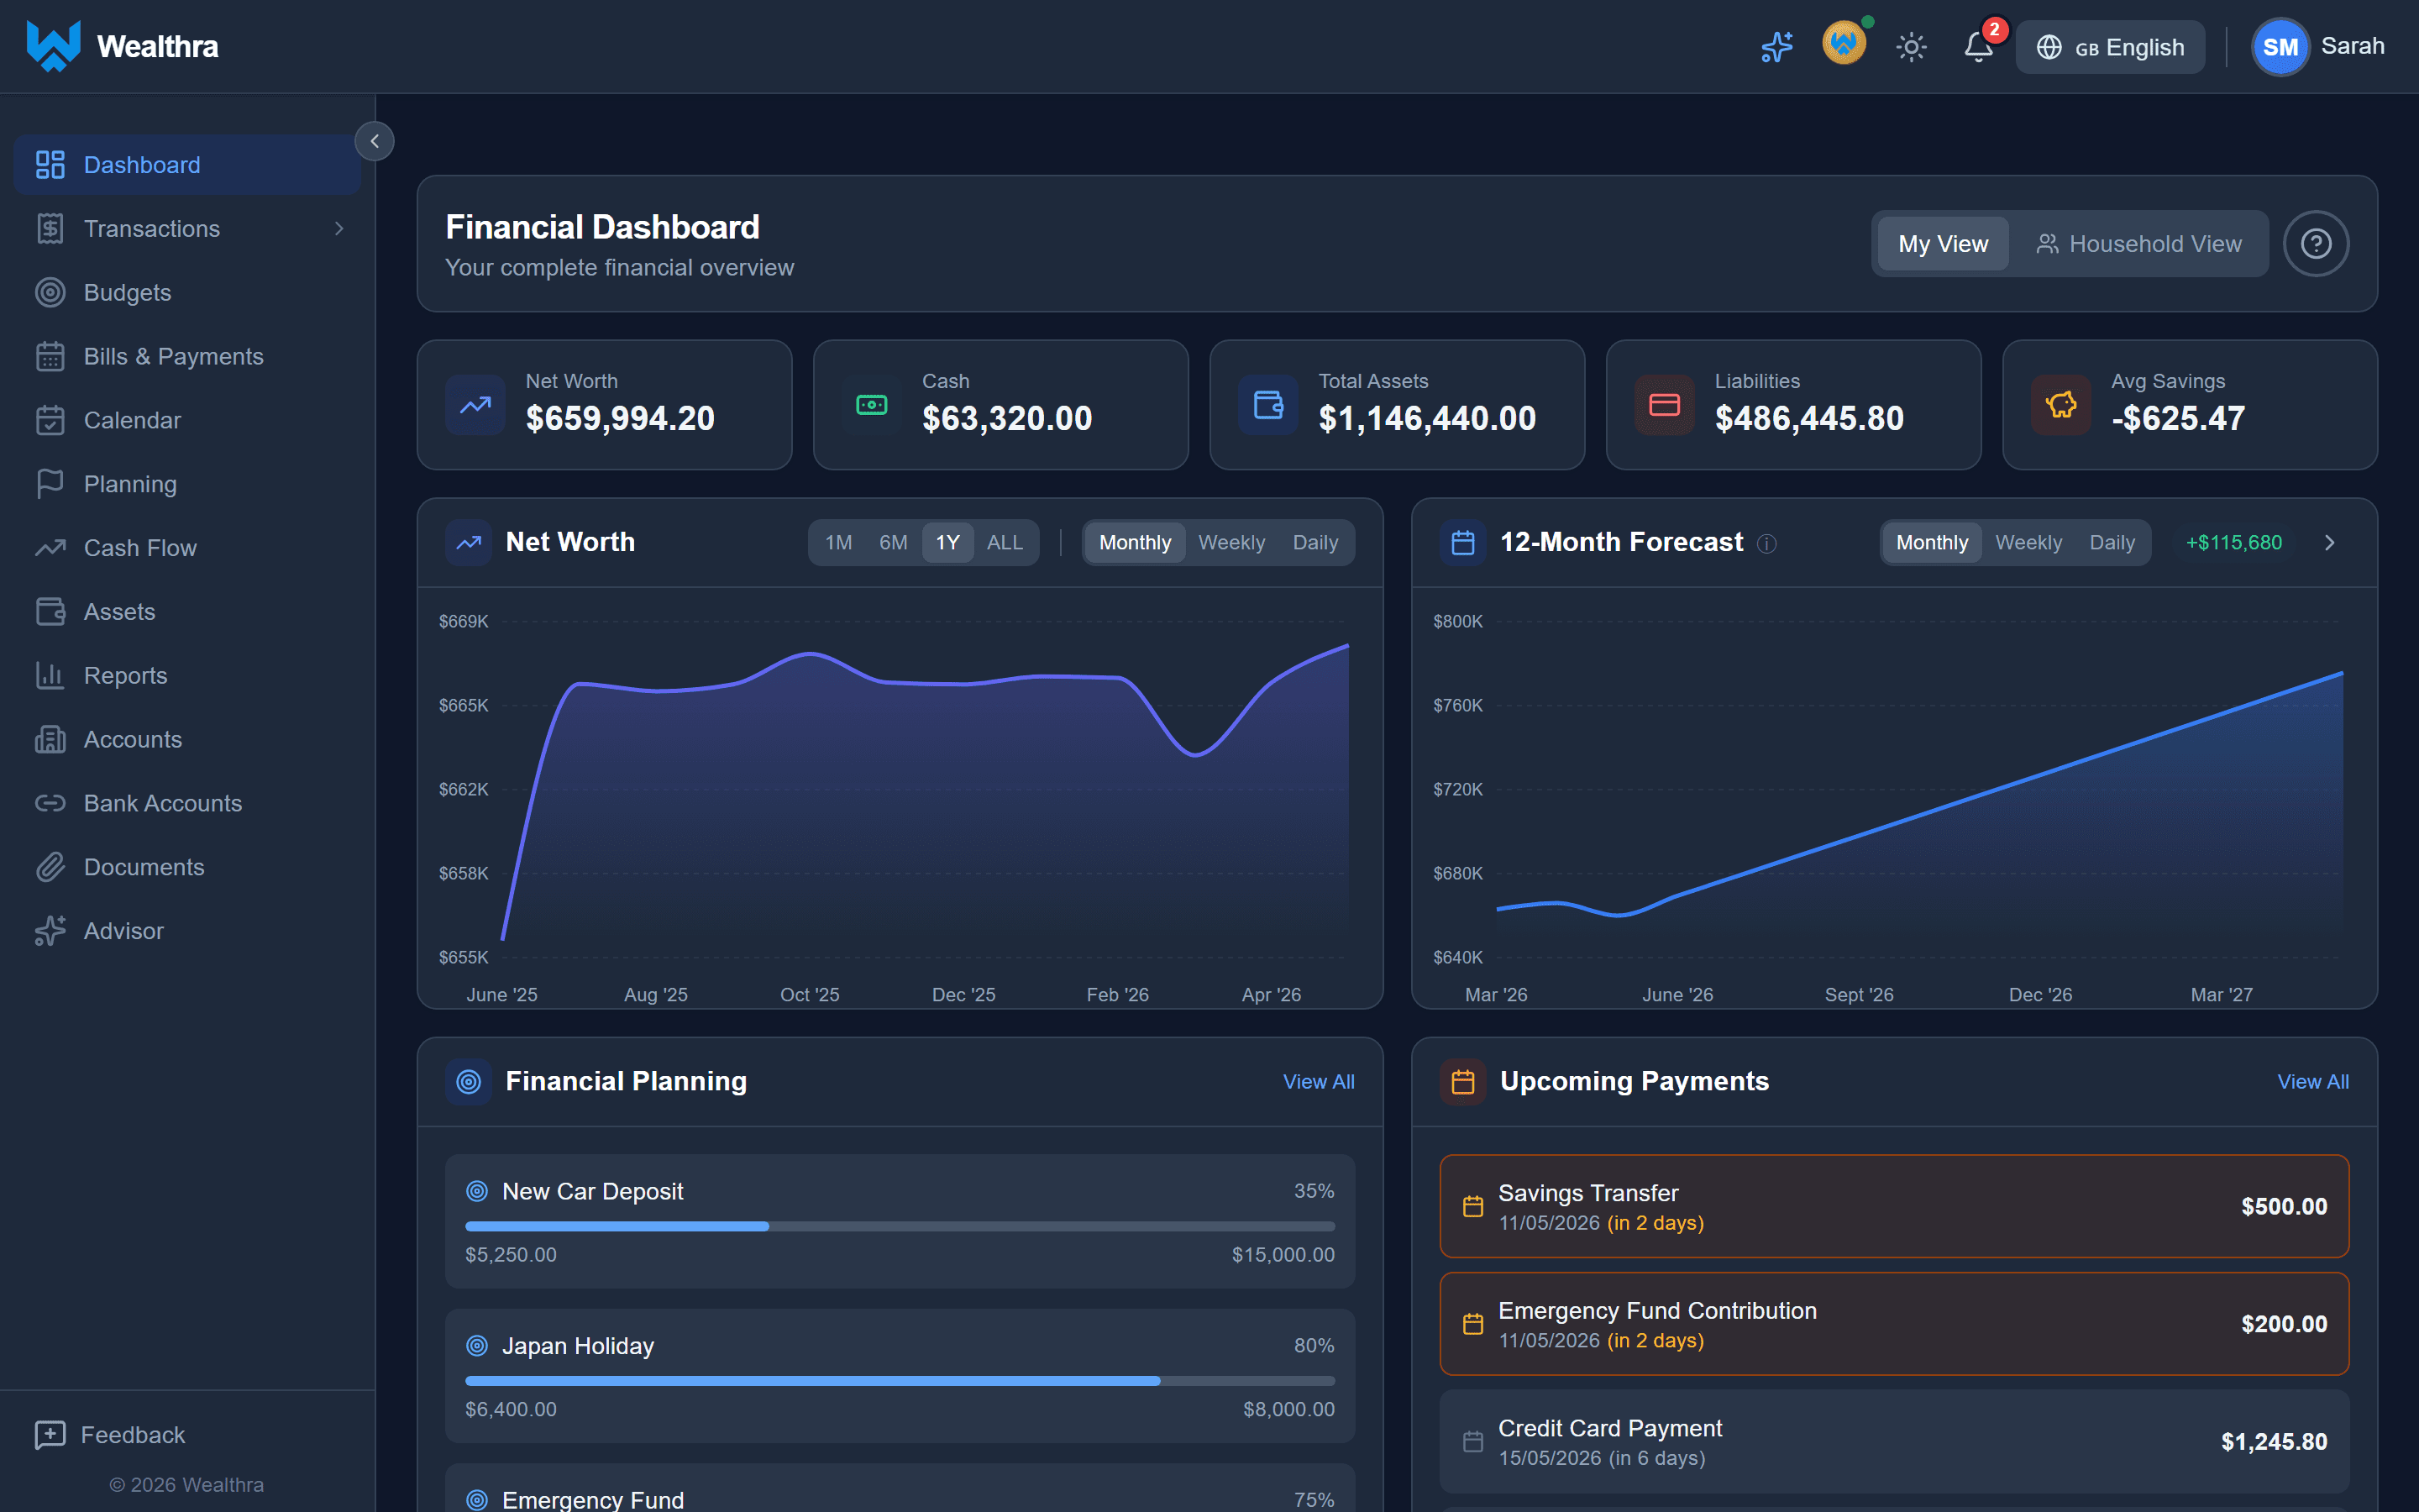Image resolution: width=2419 pixels, height=1512 pixels.
Task: Open the Savings Transfer payment
Action: click(x=1893, y=1207)
